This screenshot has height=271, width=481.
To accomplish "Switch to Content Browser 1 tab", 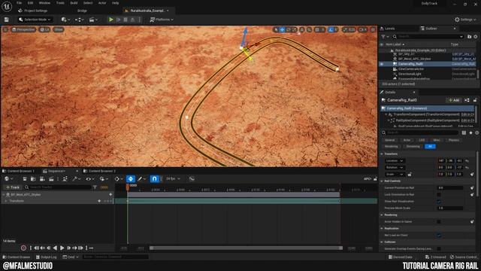I will 18,171.
